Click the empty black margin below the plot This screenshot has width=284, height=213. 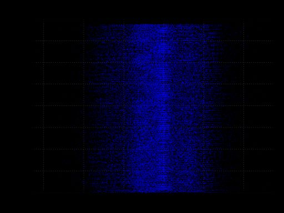(x=142, y=204)
